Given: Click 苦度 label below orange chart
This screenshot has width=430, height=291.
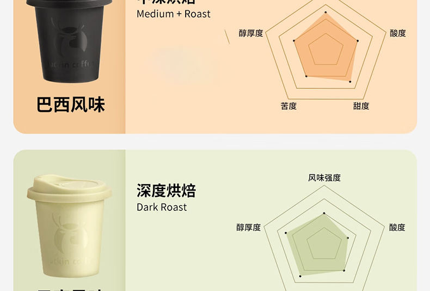Looking at the screenshot, I should pos(288,106).
